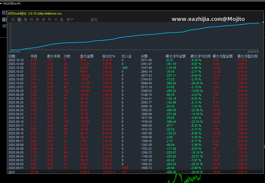
Task: Click the 日期 column header
Action: point(12,56)
